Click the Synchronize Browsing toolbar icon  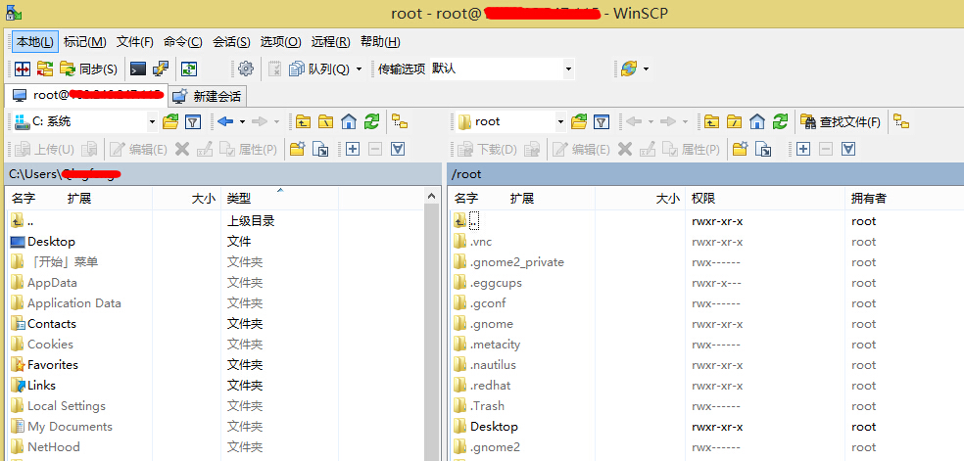(45, 69)
